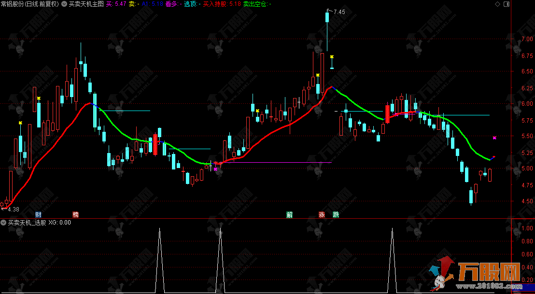Image resolution: width=535 pixels, height=294 pixels.
Task: Click the 0.60 sub-chart axis label
Action: 527,254
